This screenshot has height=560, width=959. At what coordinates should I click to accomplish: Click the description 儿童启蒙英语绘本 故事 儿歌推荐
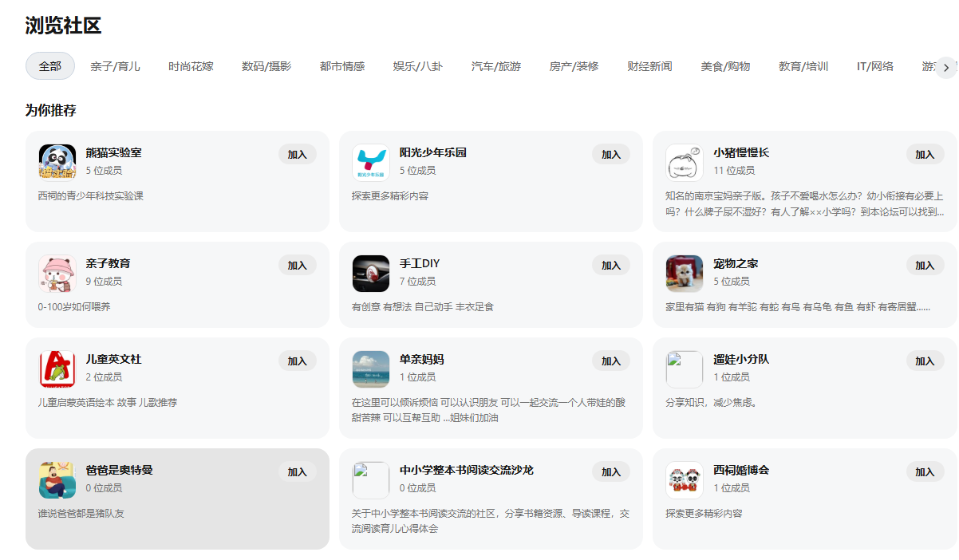108,402
